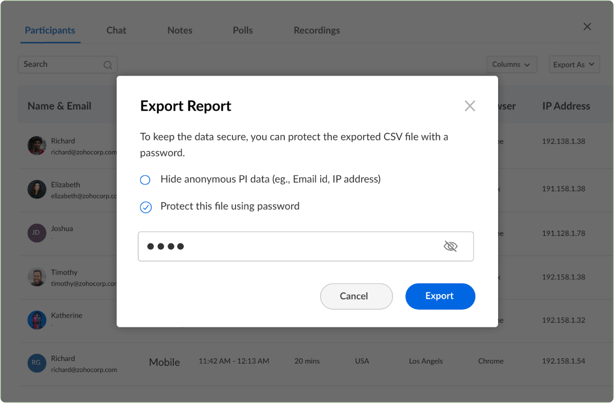
Task: Export the protected CSV report
Action: click(x=440, y=296)
